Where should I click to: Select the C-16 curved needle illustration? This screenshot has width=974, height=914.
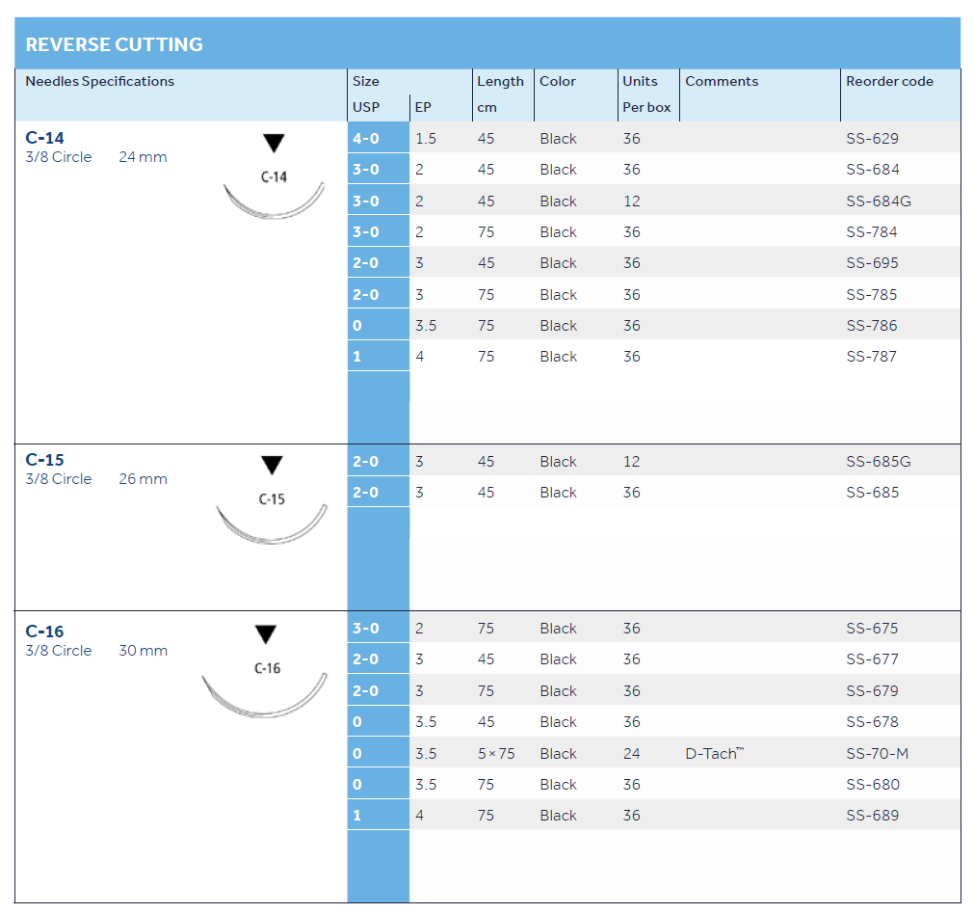[x=267, y=696]
